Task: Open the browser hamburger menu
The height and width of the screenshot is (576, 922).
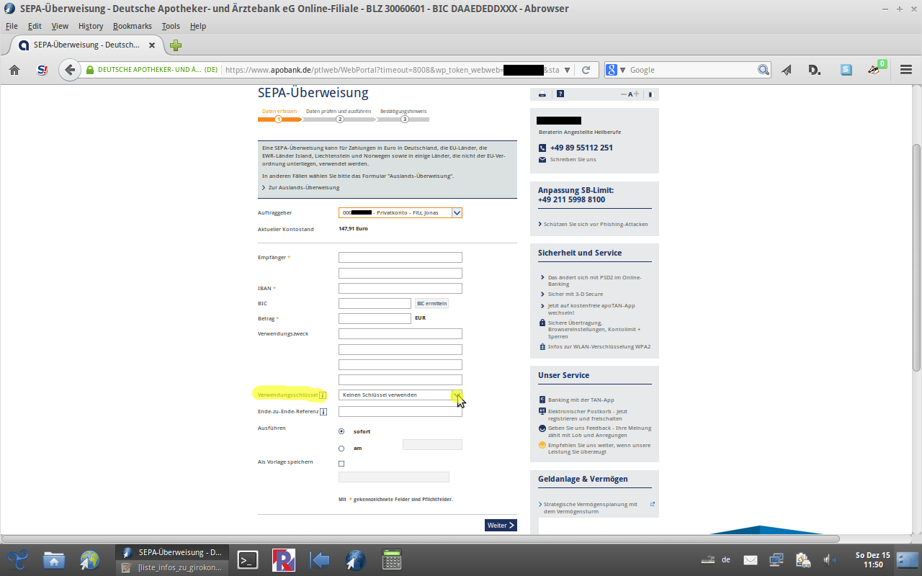Action: tap(906, 70)
